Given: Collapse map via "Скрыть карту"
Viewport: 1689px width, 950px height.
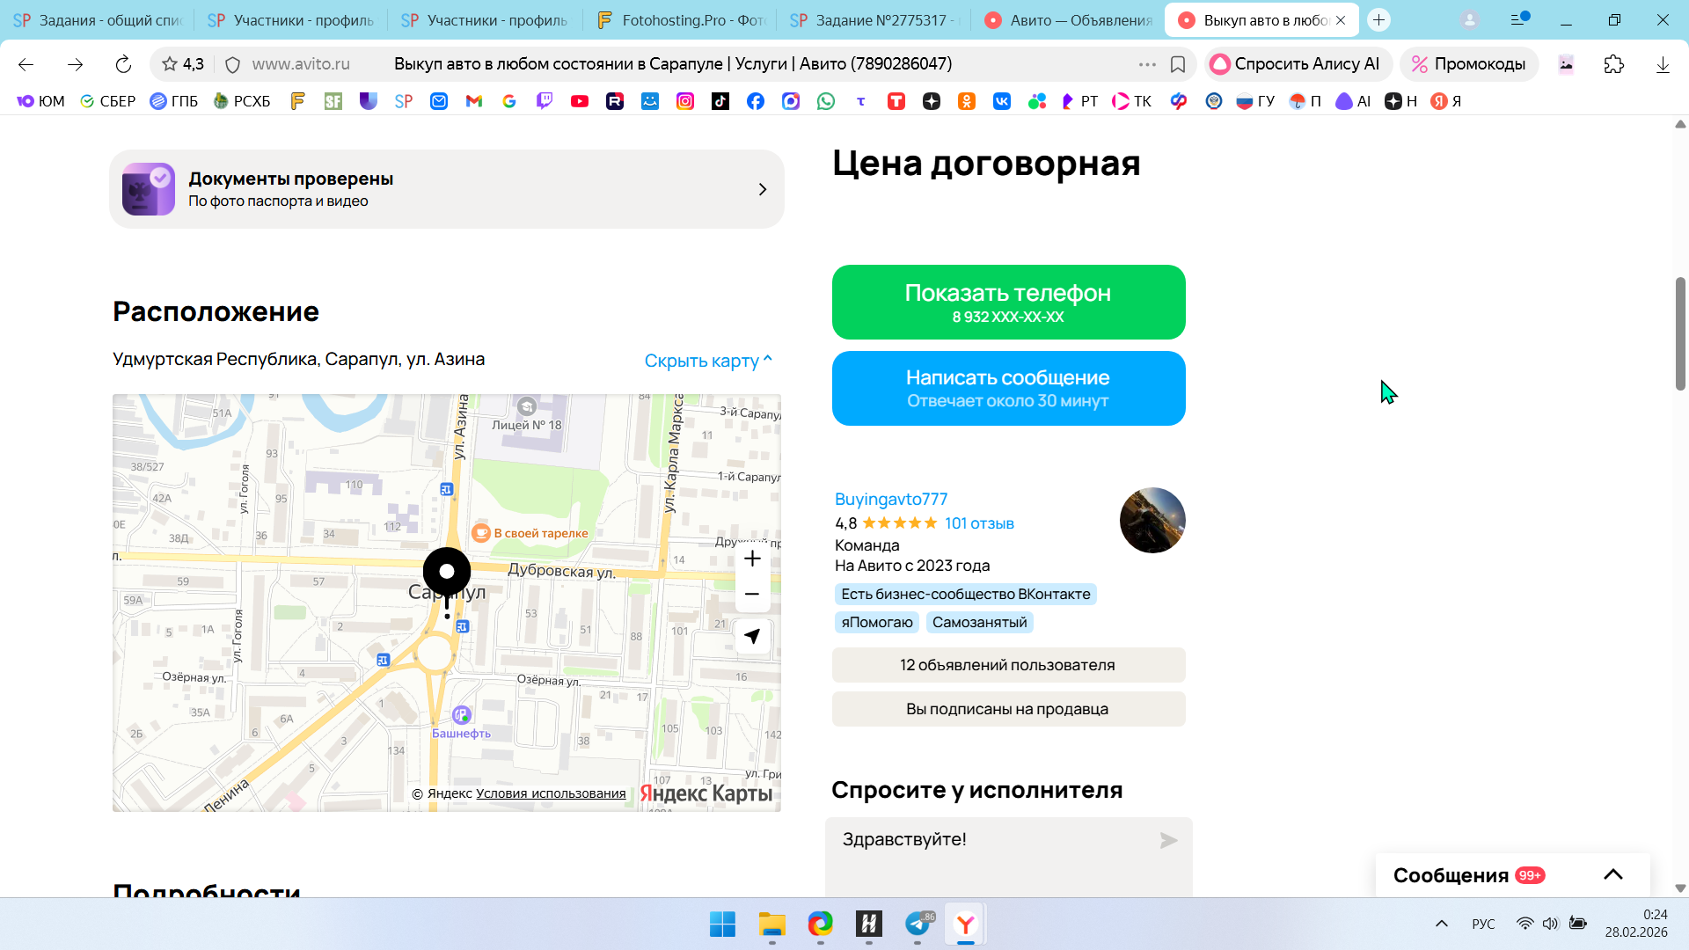Looking at the screenshot, I should [x=708, y=361].
